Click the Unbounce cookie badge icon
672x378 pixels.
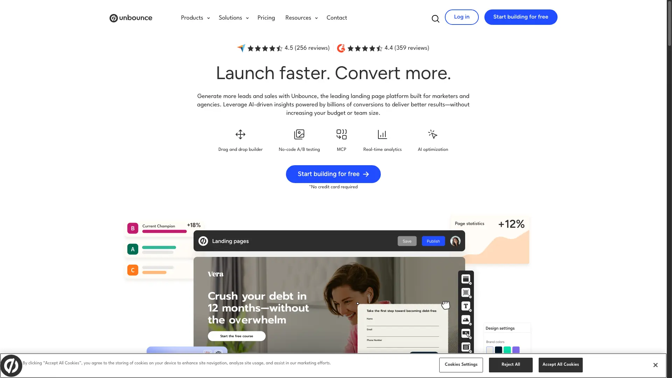(11, 366)
